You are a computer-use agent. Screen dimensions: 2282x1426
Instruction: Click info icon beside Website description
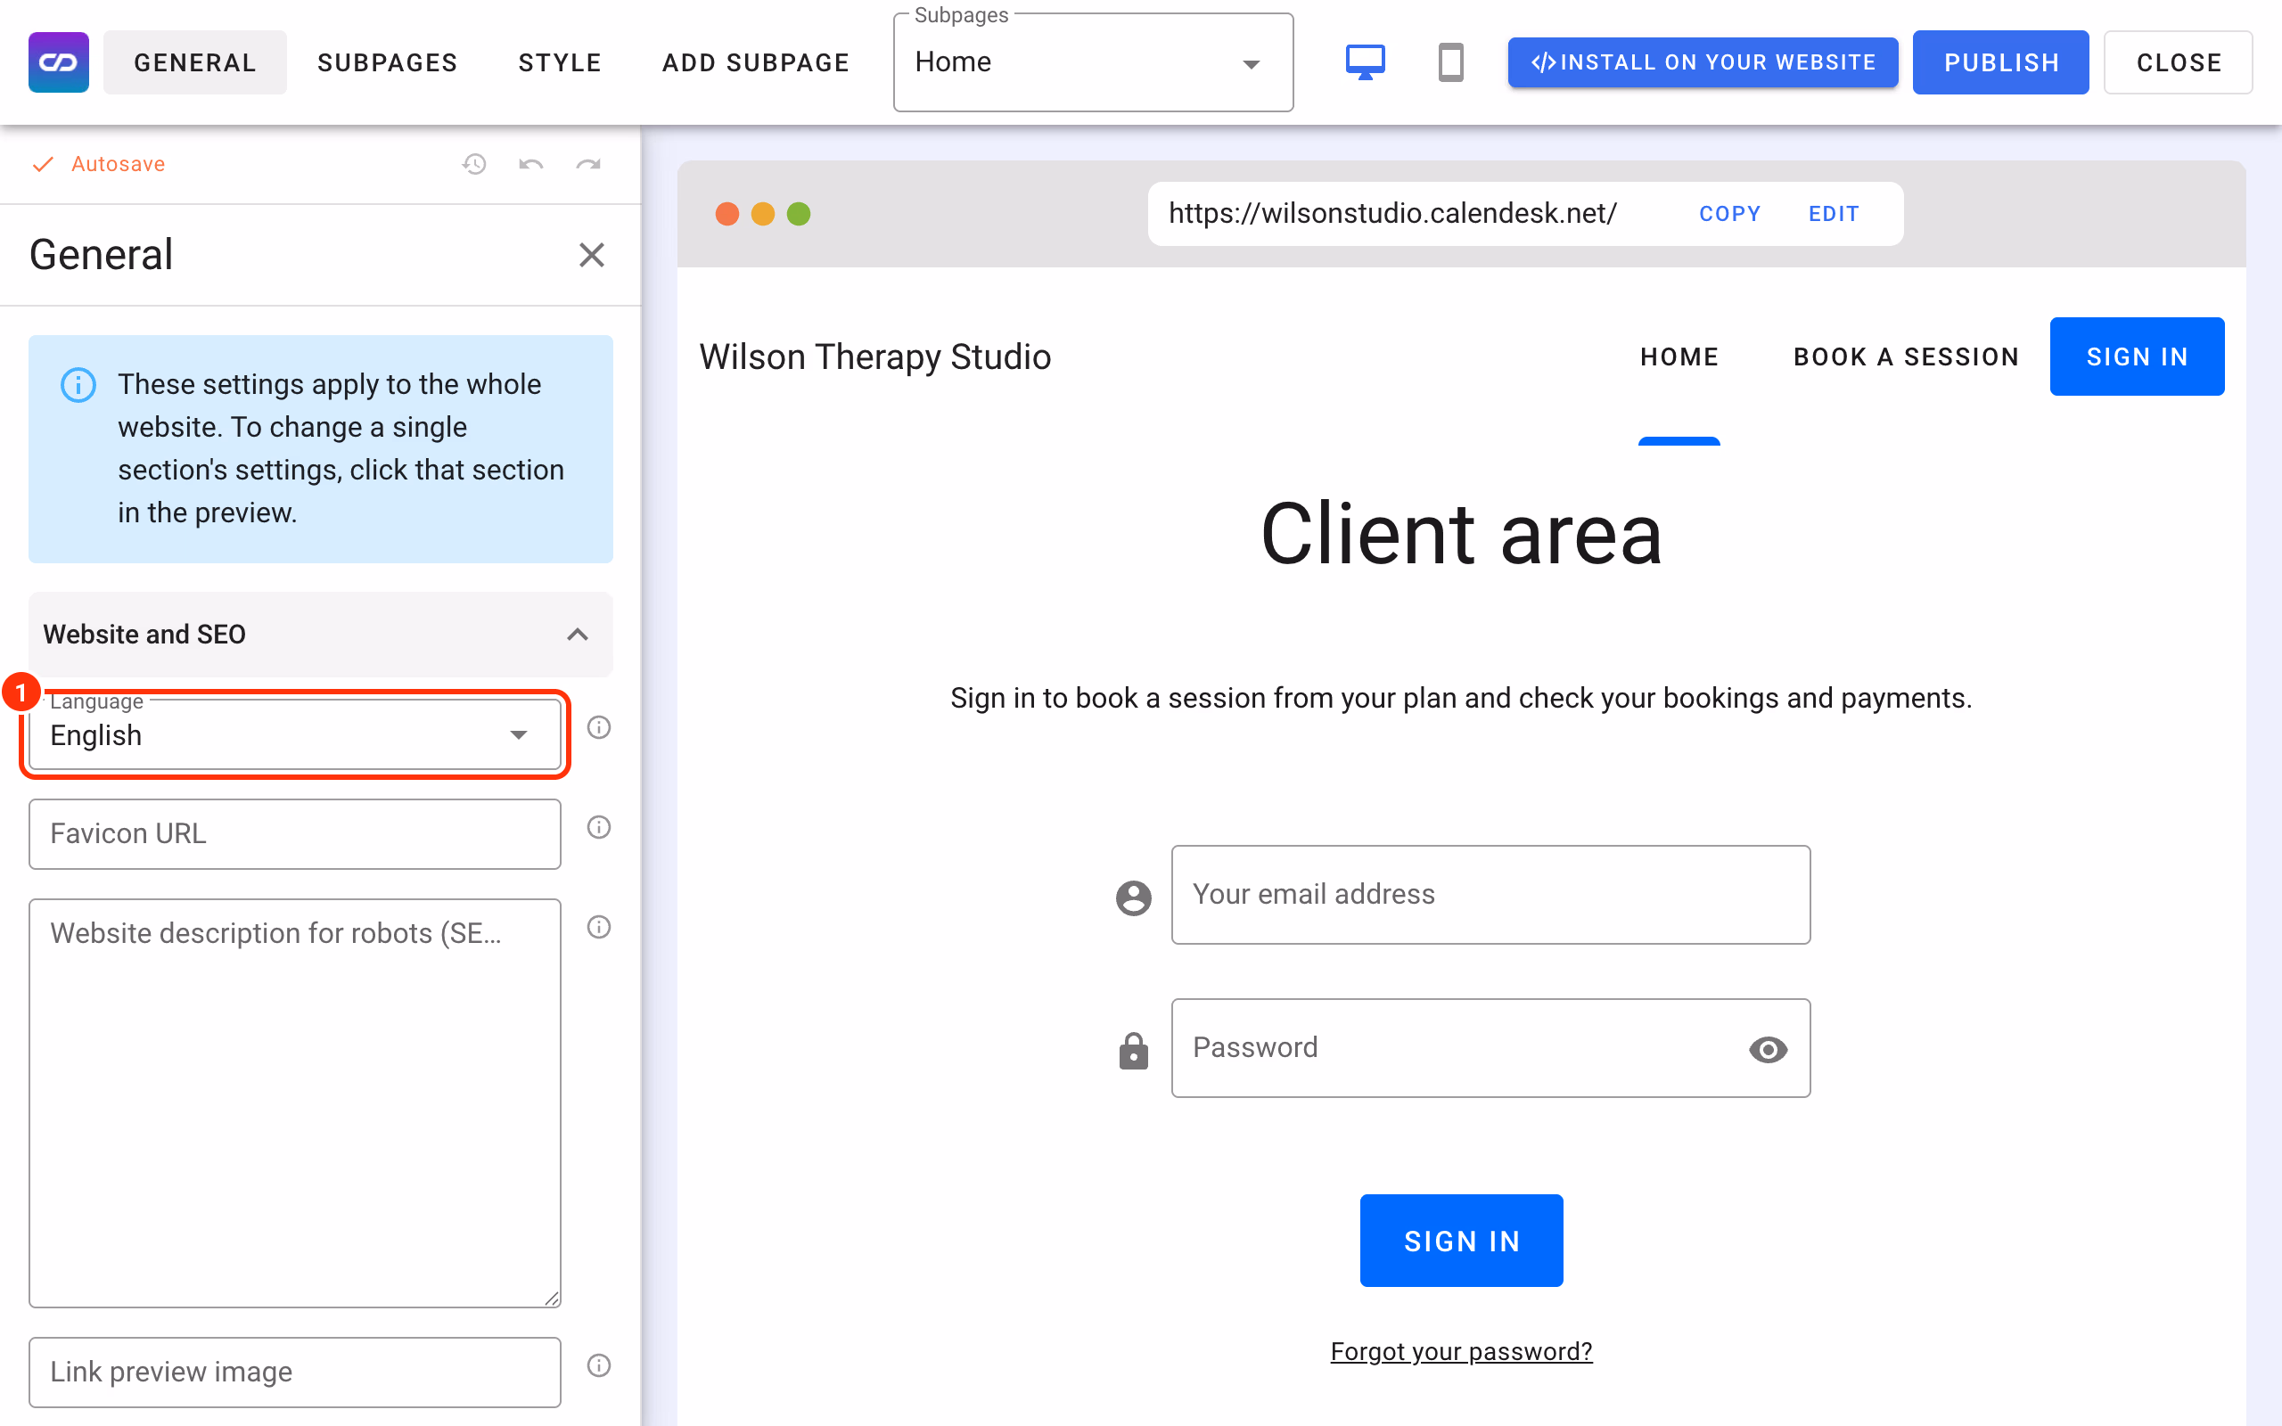point(599,927)
